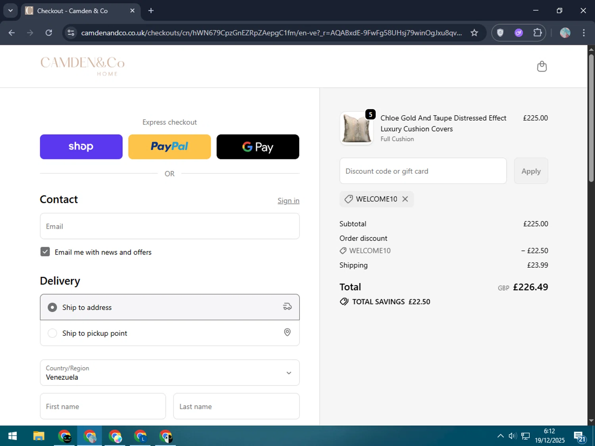
Task: Click the Sign in link
Action: 288,201
